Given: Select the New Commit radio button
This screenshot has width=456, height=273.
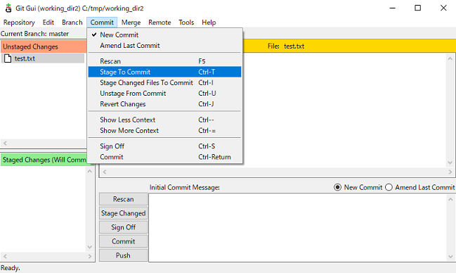Looking at the screenshot, I should (337, 187).
